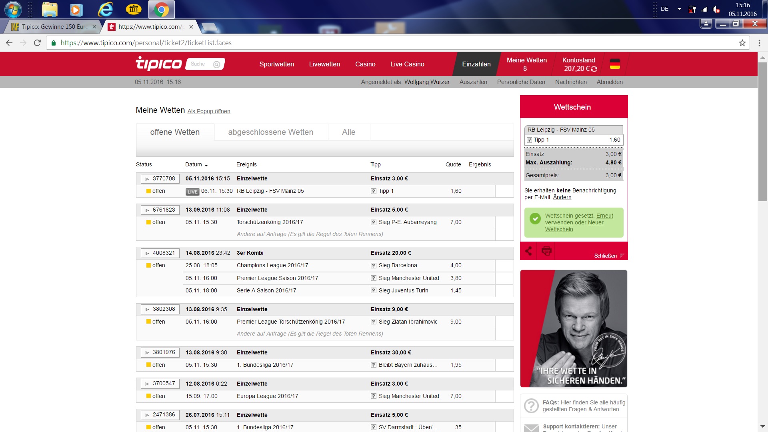The width and height of the screenshot is (768, 432).
Task: Expand ticket 3802308 details
Action: (x=160, y=309)
